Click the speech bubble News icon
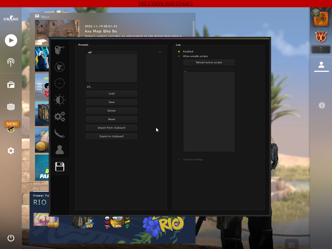The width and height of the screenshot is (332, 249). click(37, 16)
